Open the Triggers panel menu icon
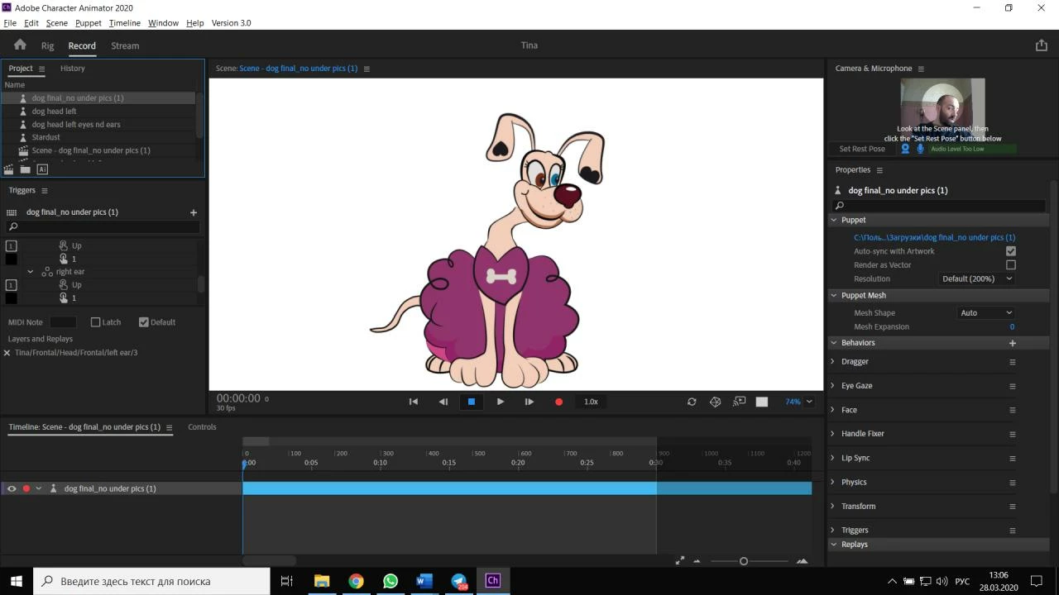1059x595 pixels. click(x=45, y=191)
